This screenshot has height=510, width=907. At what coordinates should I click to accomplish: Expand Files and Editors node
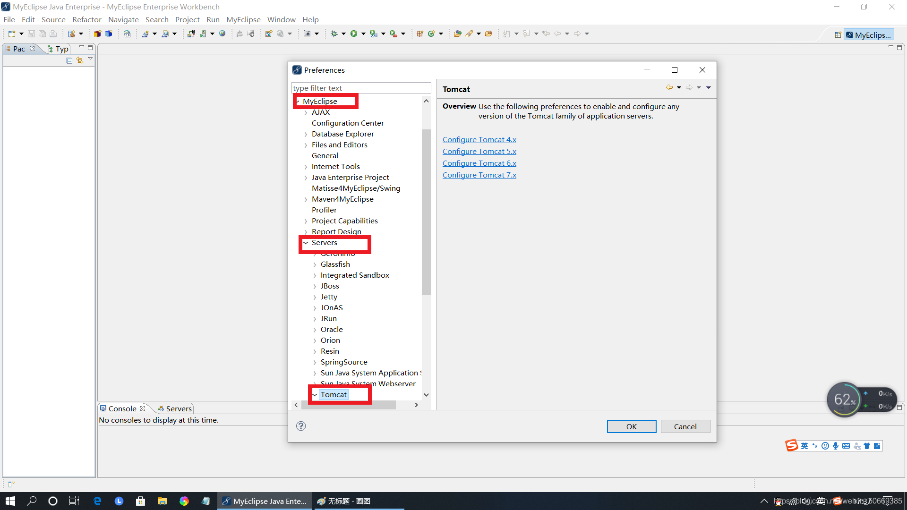[x=306, y=145]
